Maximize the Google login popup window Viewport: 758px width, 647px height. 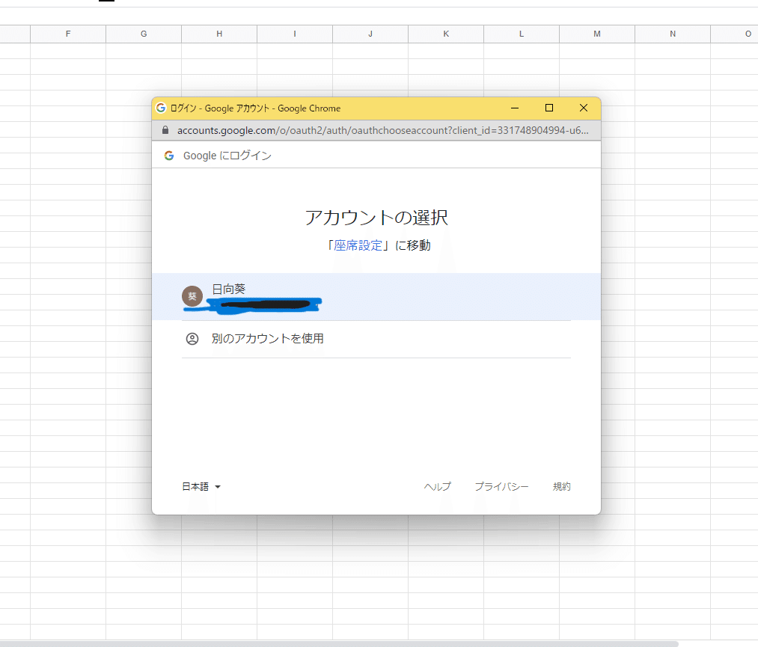coord(549,108)
